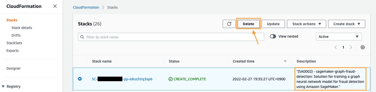Open StackSets in the sidebar
The width and height of the screenshot is (376, 92).
(14, 43)
